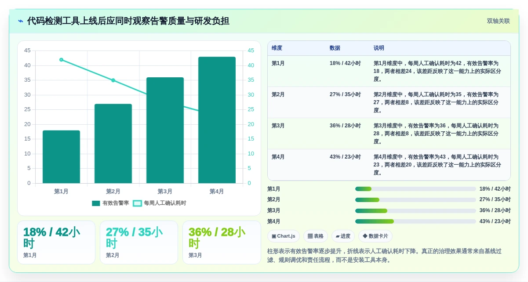Click the 第3月 progress bar
This screenshot has height=282, width=528.
coord(415,210)
